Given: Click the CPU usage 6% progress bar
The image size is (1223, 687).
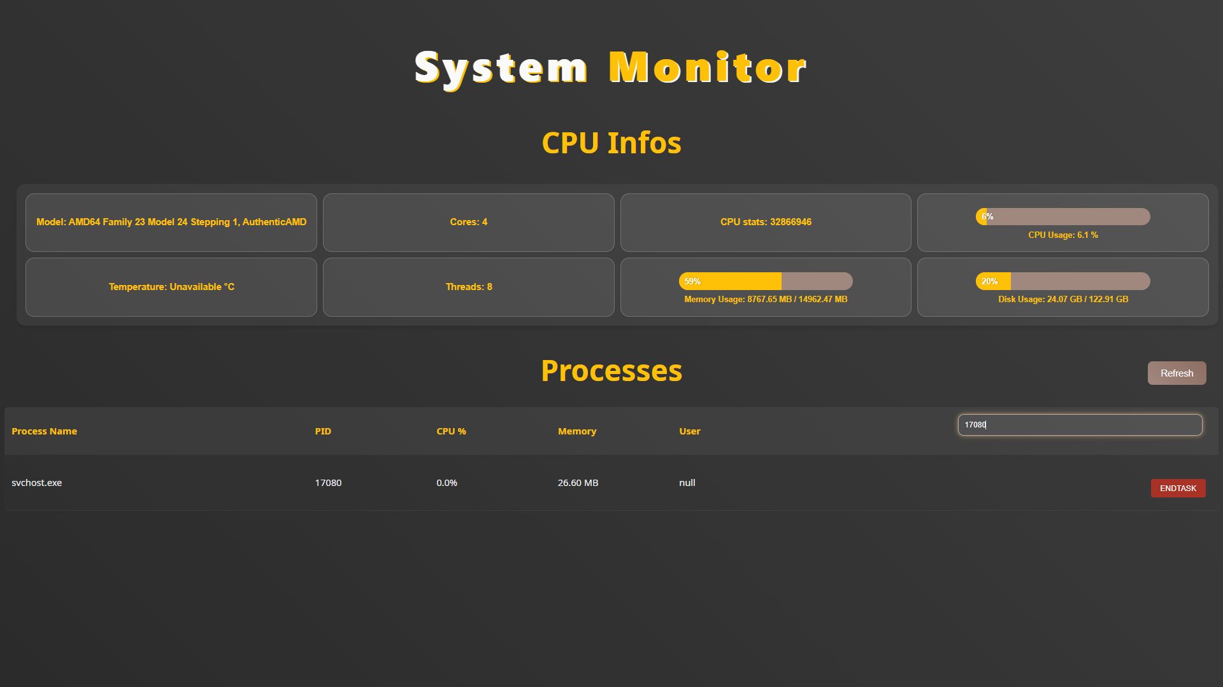Looking at the screenshot, I should (1062, 217).
